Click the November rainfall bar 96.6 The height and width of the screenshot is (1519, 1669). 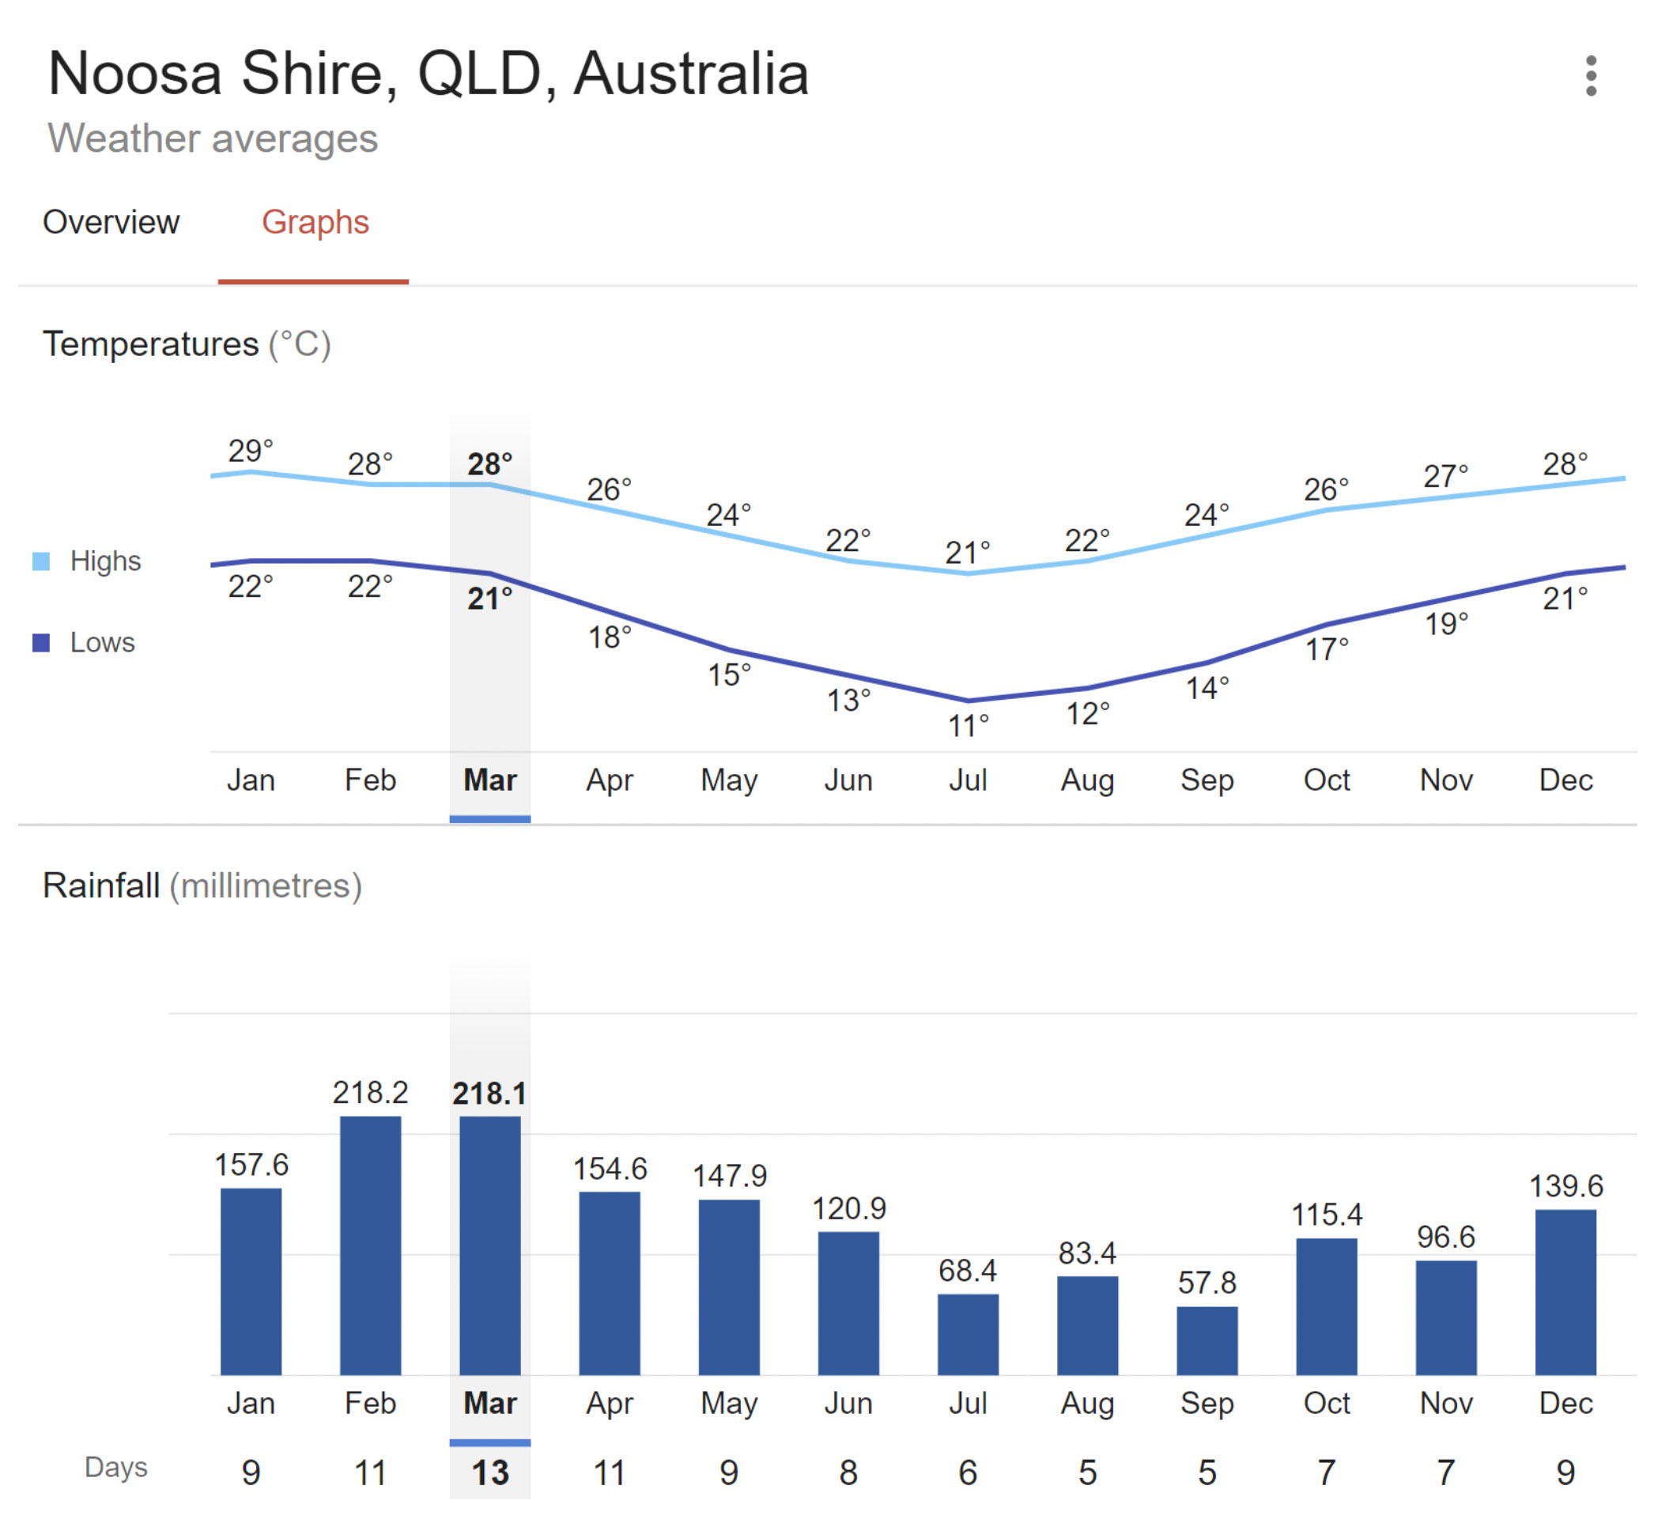coord(1446,1318)
